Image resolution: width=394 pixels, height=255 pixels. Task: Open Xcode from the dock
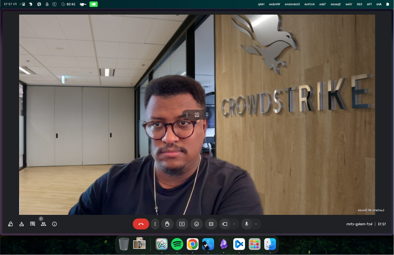click(x=208, y=244)
